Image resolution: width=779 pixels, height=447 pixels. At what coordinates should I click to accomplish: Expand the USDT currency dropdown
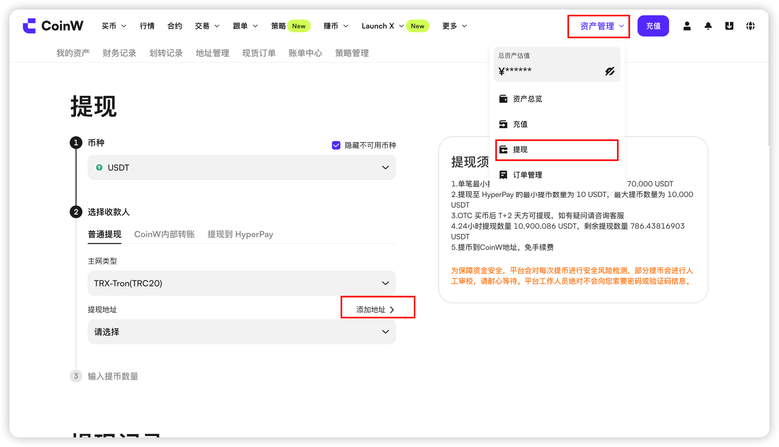click(x=242, y=167)
